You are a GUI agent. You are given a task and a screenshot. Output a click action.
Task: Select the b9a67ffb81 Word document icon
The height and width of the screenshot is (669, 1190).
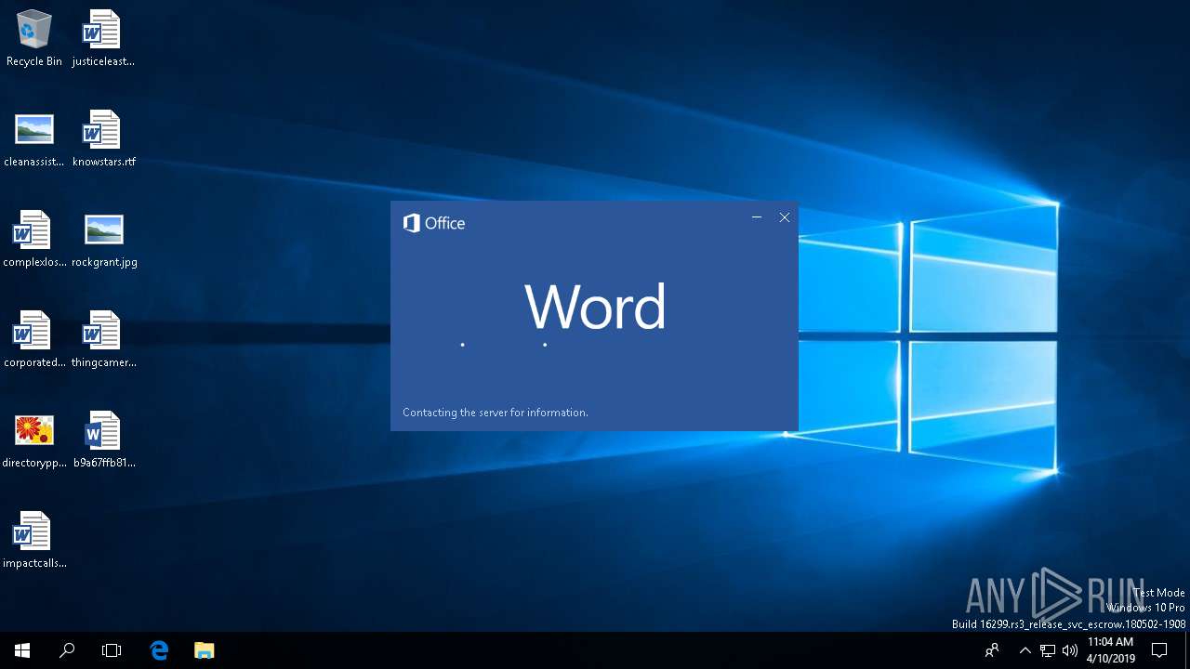[x=103, y=440]
